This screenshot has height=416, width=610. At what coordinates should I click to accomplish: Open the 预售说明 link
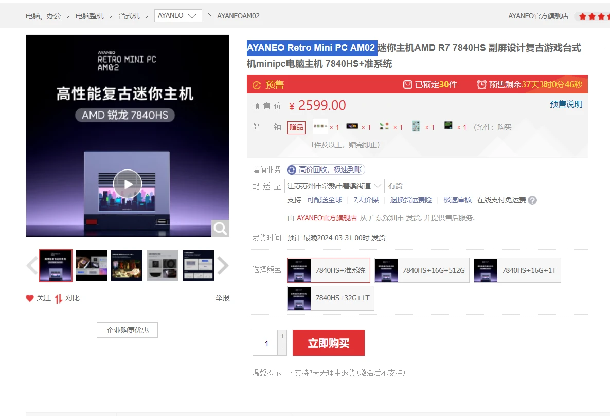click(x=566, y=104)
